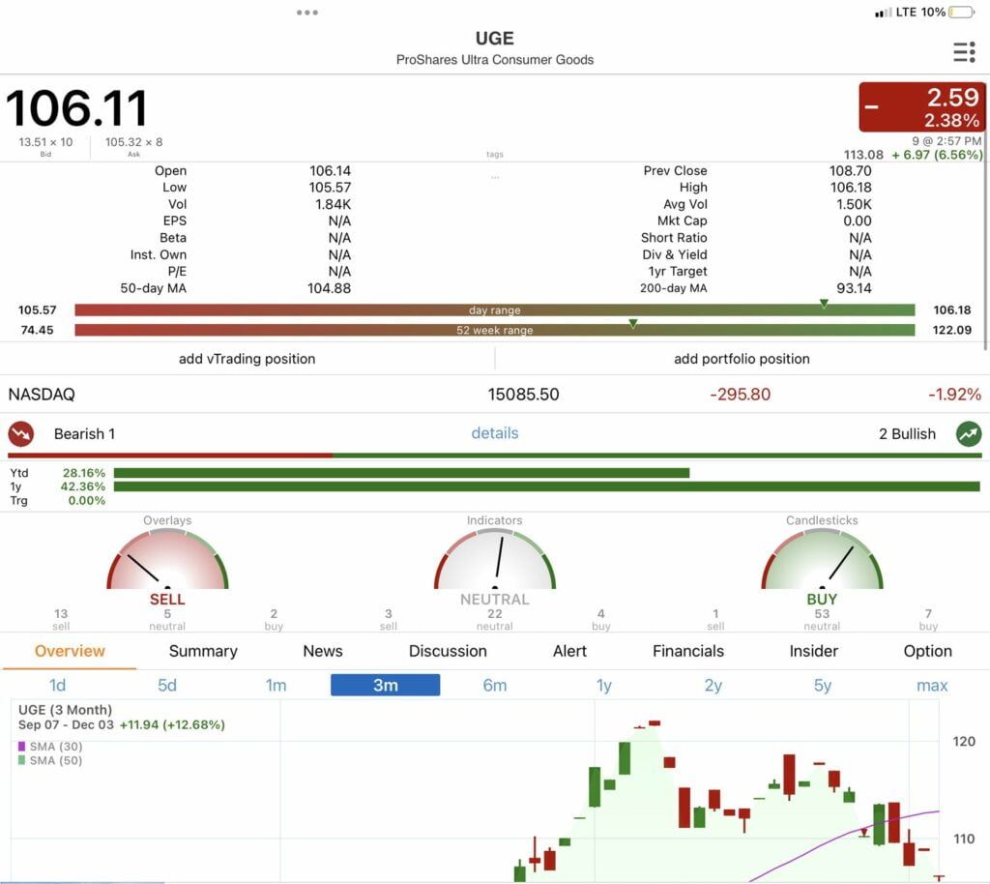Click add vTrading position
The image size is (990, 884).
(x=247, y=359)
